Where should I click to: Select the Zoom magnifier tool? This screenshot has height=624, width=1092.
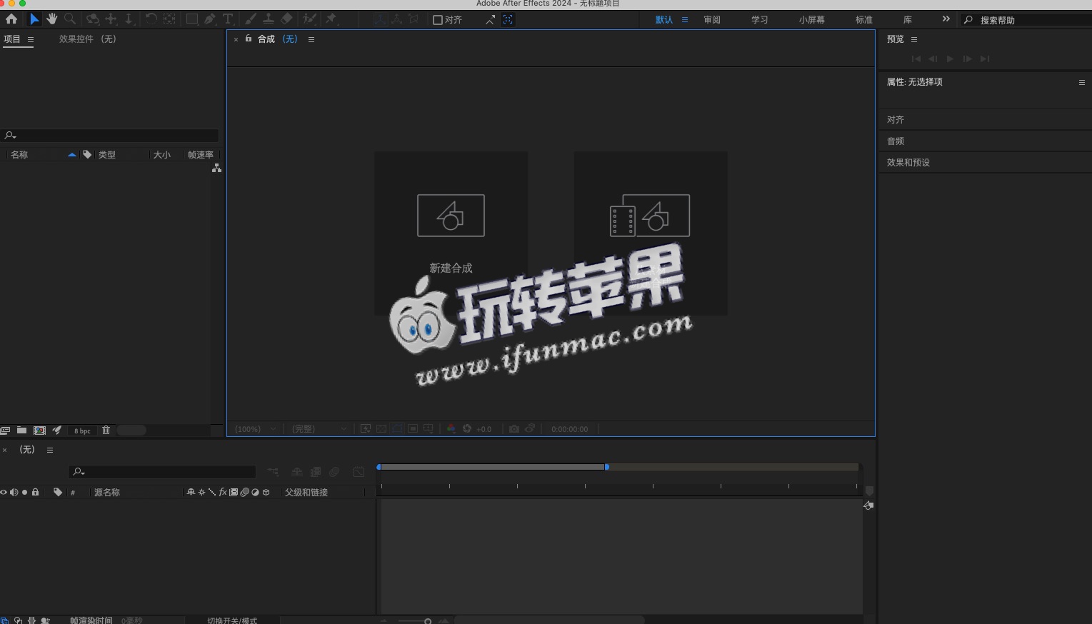70,19
